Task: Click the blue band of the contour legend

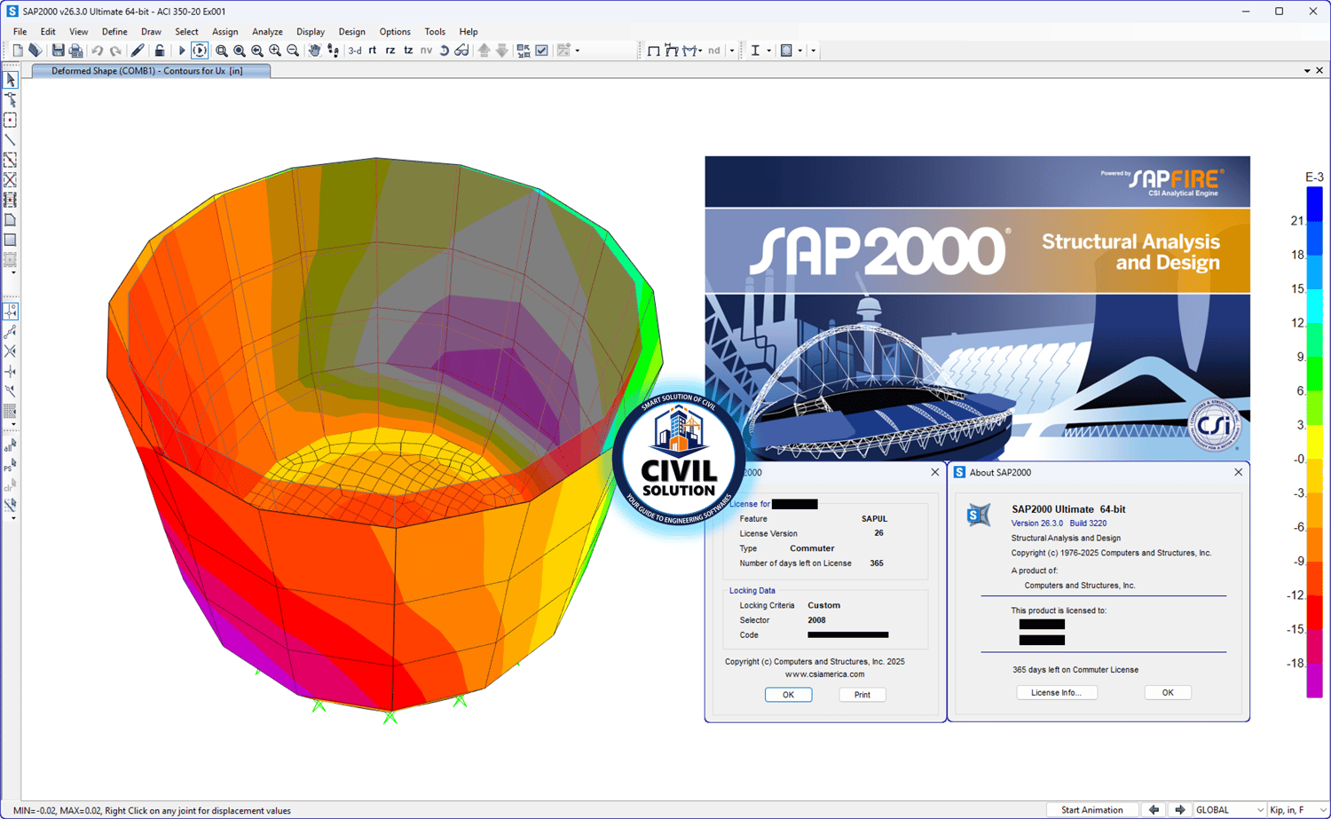Action: click(x=1314, y=204)
